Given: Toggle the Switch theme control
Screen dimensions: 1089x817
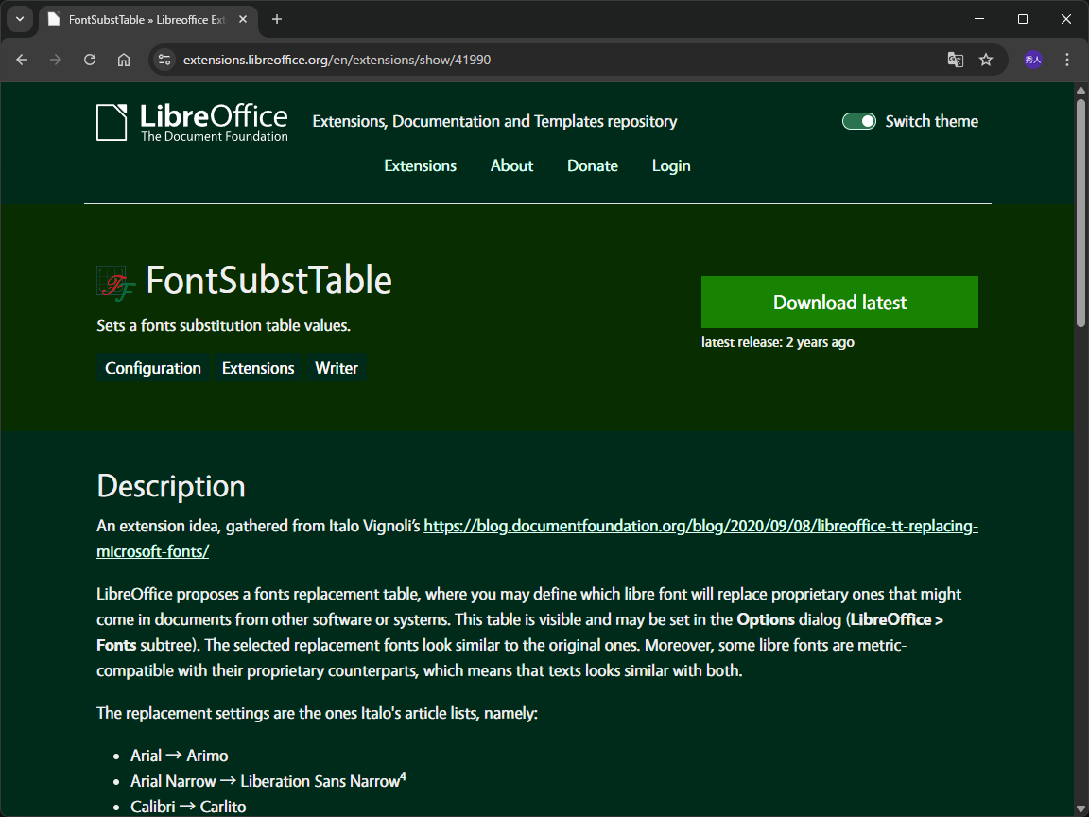Looking at the screenshot, I should pos(859,121).
